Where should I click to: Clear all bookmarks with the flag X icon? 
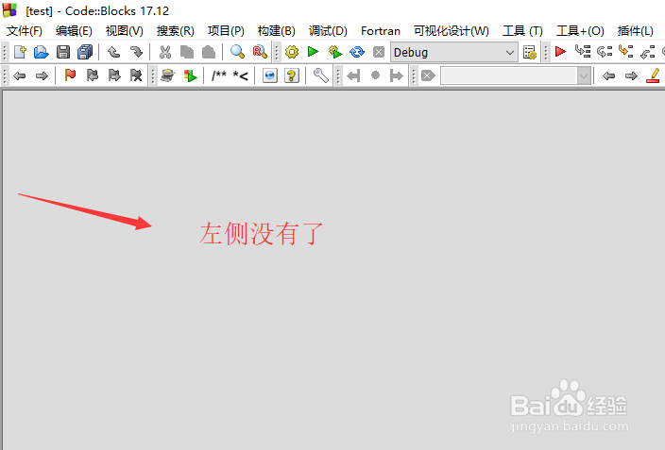pyautogui.click(x=136, y=75)
